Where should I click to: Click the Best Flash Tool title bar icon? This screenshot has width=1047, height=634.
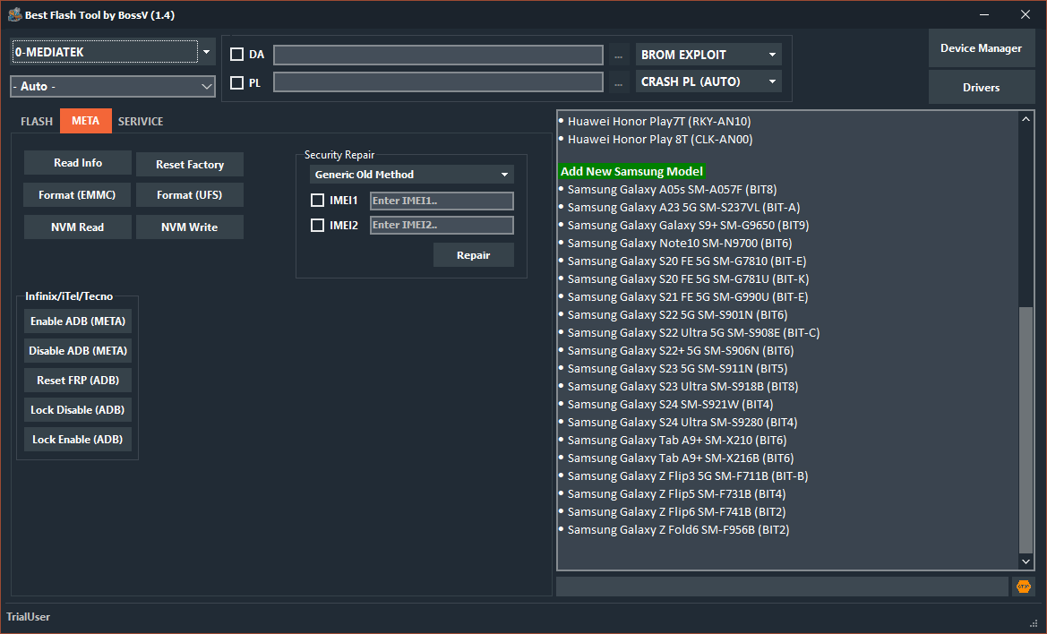(x=15, y=13)
